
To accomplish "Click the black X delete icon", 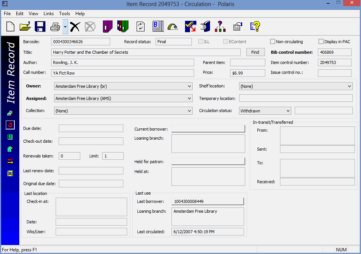I will (x=75, y=26).
